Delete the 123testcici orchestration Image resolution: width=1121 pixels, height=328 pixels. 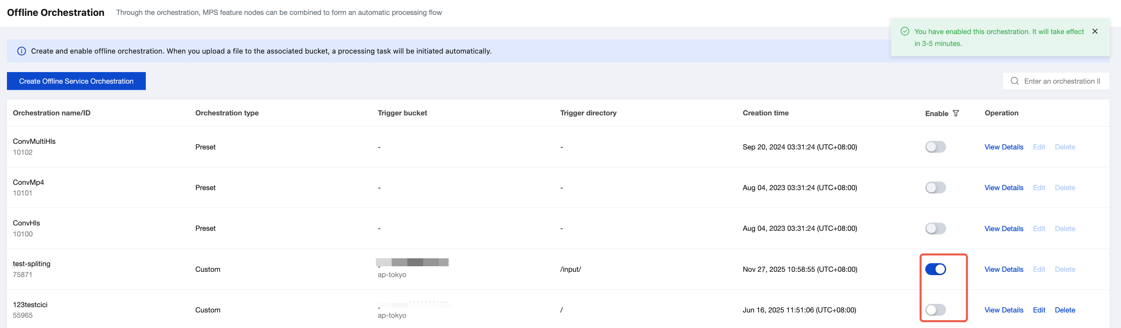(x=1064, y=310)
